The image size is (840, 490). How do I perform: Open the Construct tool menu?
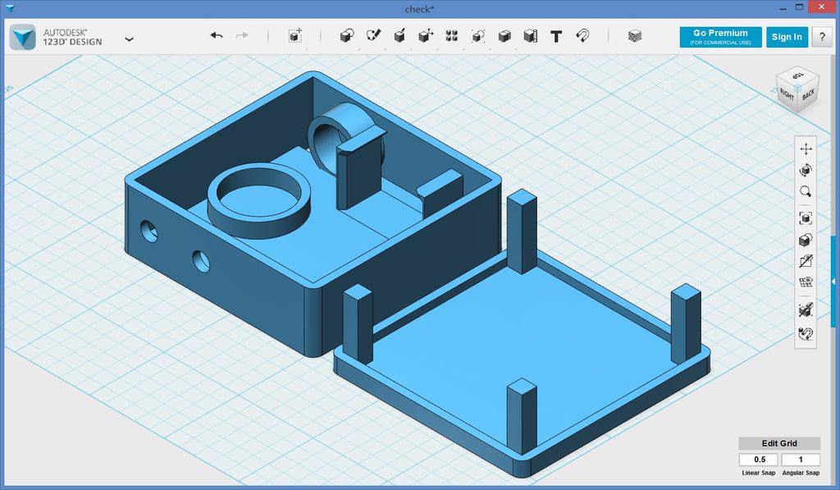pos(399,36)
